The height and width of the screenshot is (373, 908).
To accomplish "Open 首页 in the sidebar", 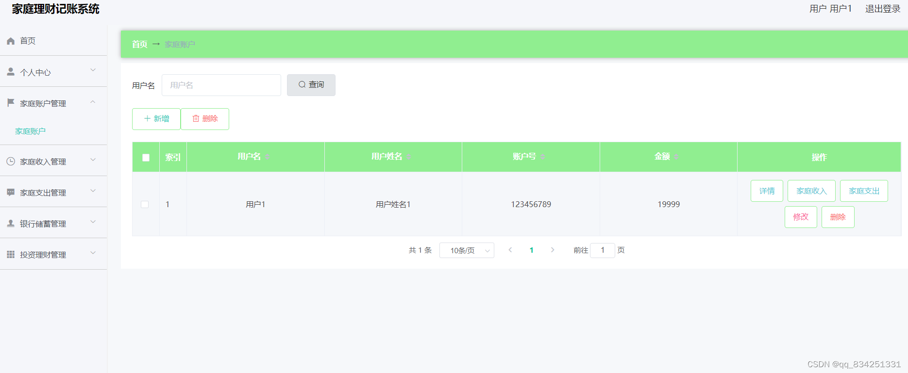I will click(x=53, y=41).
